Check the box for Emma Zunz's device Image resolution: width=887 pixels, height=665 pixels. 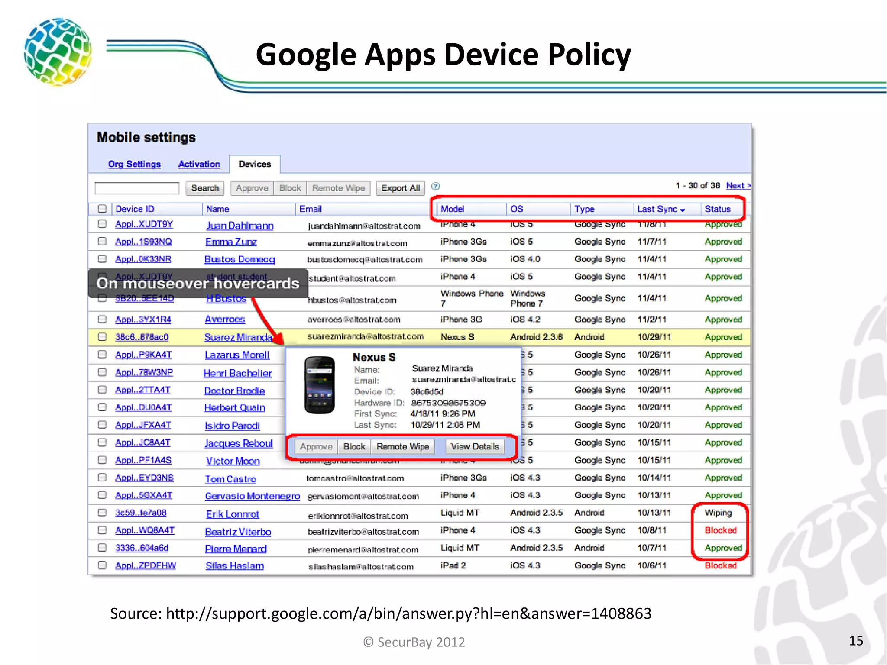click(x=102, y=241)
